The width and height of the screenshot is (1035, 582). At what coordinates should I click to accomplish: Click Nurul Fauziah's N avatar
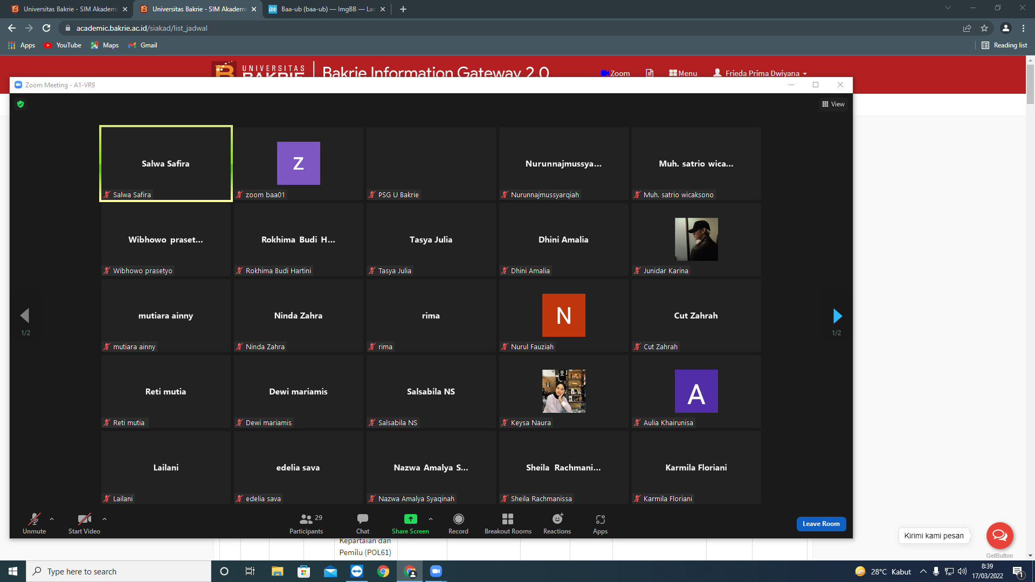pyautogui.click(x=564, y=315)
